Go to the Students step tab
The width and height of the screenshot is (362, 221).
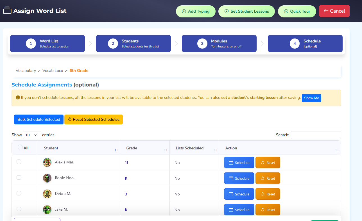pos(134,44)
